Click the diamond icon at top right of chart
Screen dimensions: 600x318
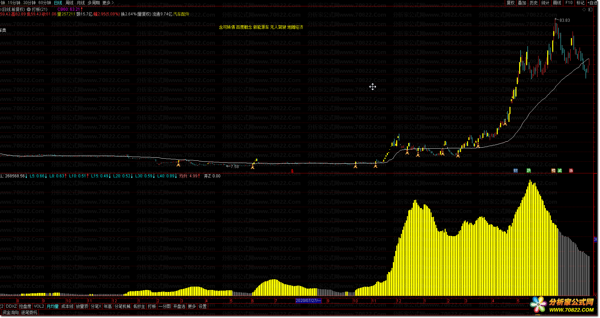[584, 9]
